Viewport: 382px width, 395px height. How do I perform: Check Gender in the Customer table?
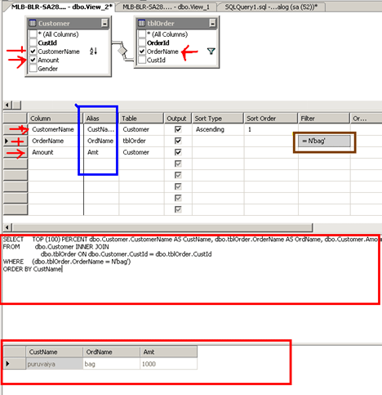coord(33,69)
